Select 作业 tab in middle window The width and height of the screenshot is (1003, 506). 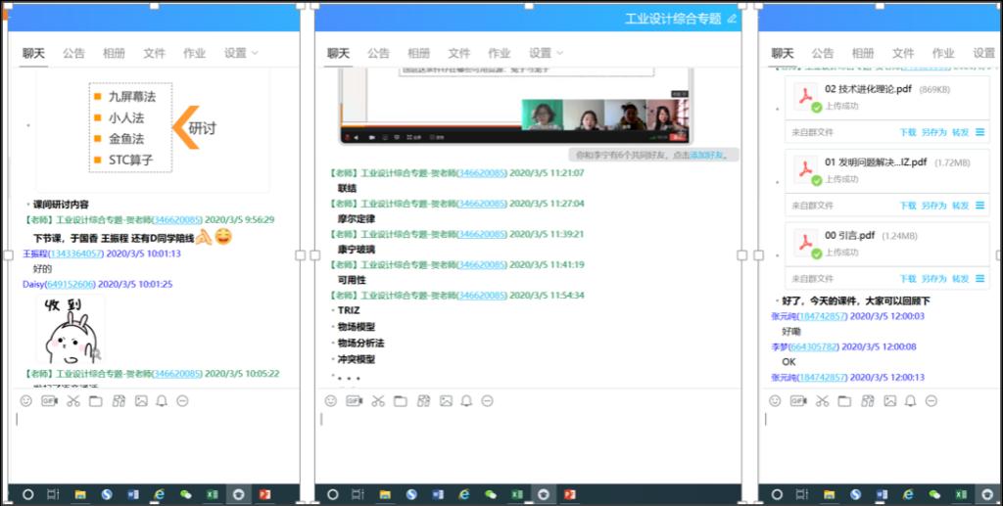(x=500, y=53)
